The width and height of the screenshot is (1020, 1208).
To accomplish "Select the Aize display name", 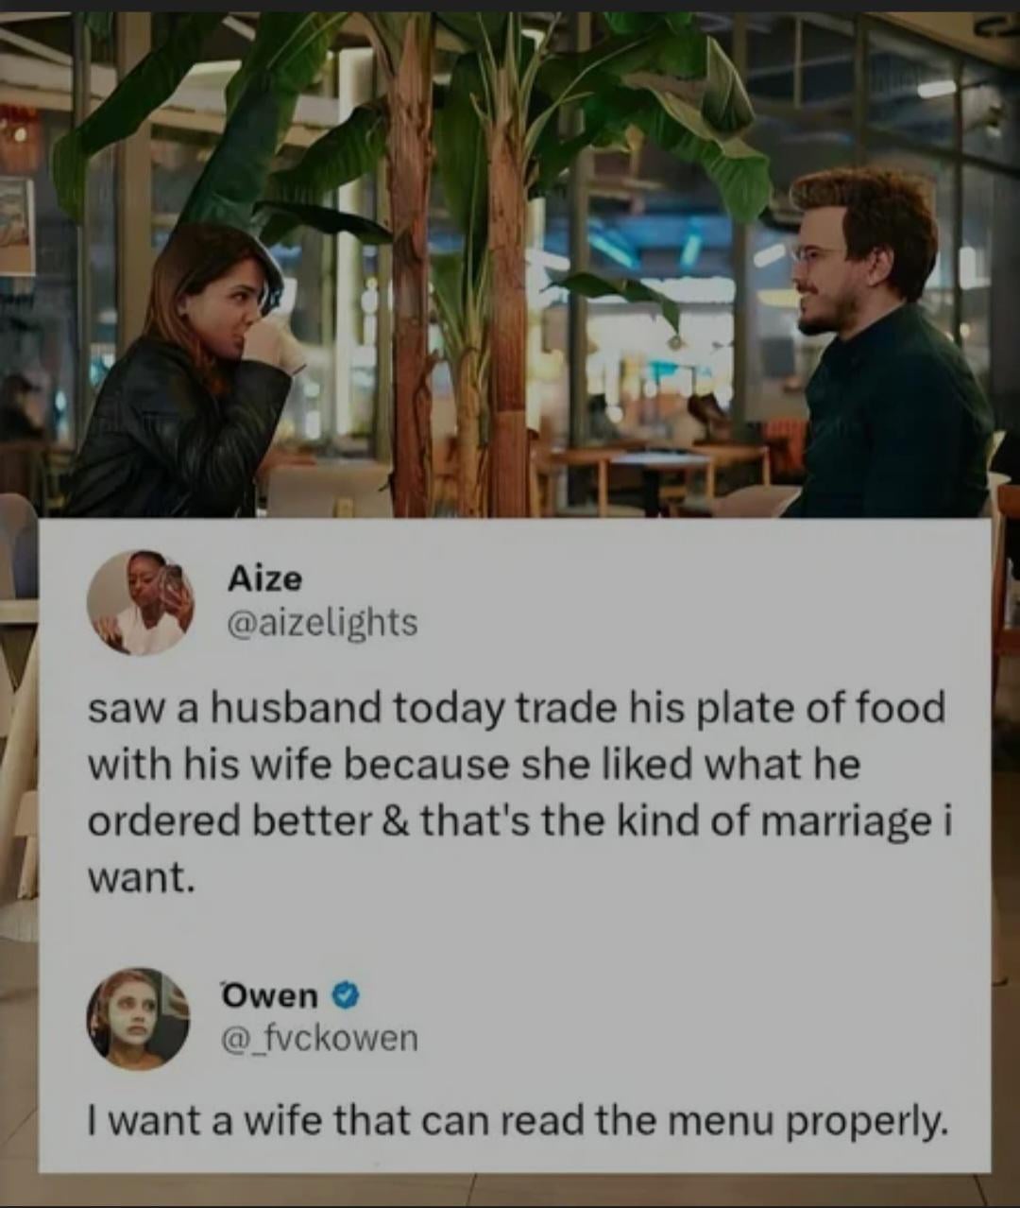I will [264, 578].
